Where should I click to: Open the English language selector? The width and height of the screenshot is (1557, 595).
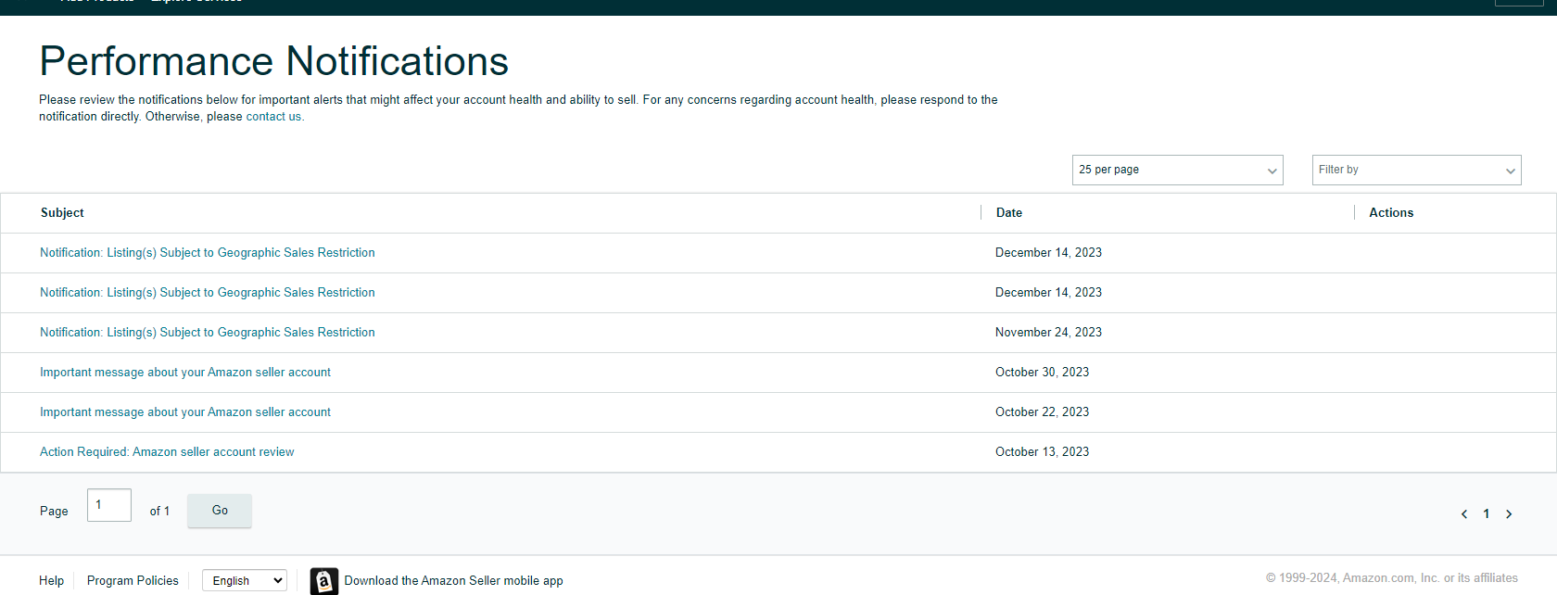[245, 580]
